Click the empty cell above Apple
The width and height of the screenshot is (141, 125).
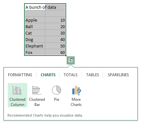click(35, 14)
